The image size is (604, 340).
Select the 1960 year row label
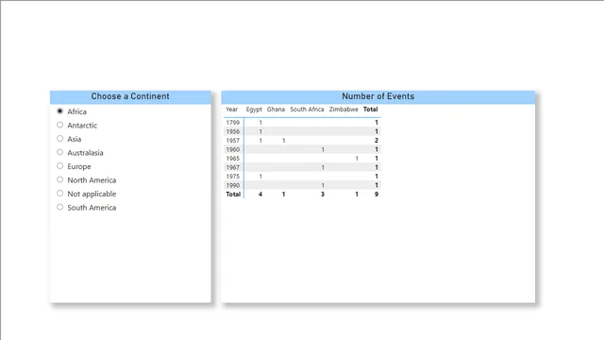coord(233,149)
